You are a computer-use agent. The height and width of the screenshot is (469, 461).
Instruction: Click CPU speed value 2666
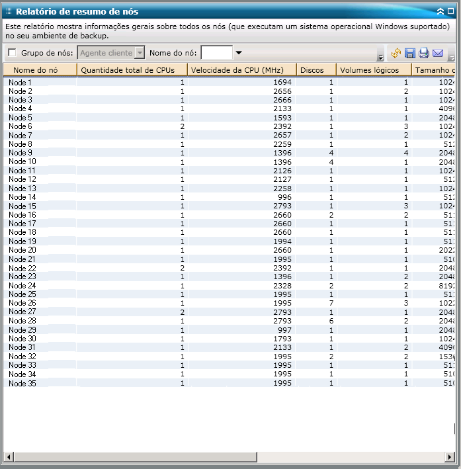282,100
